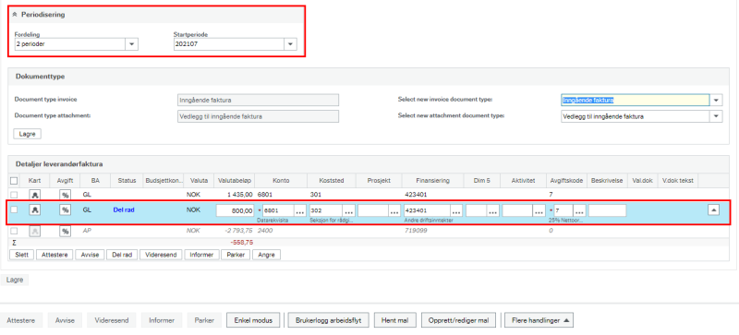Click Del rad button below the table
739x335 pixels.
click(122, 255)
